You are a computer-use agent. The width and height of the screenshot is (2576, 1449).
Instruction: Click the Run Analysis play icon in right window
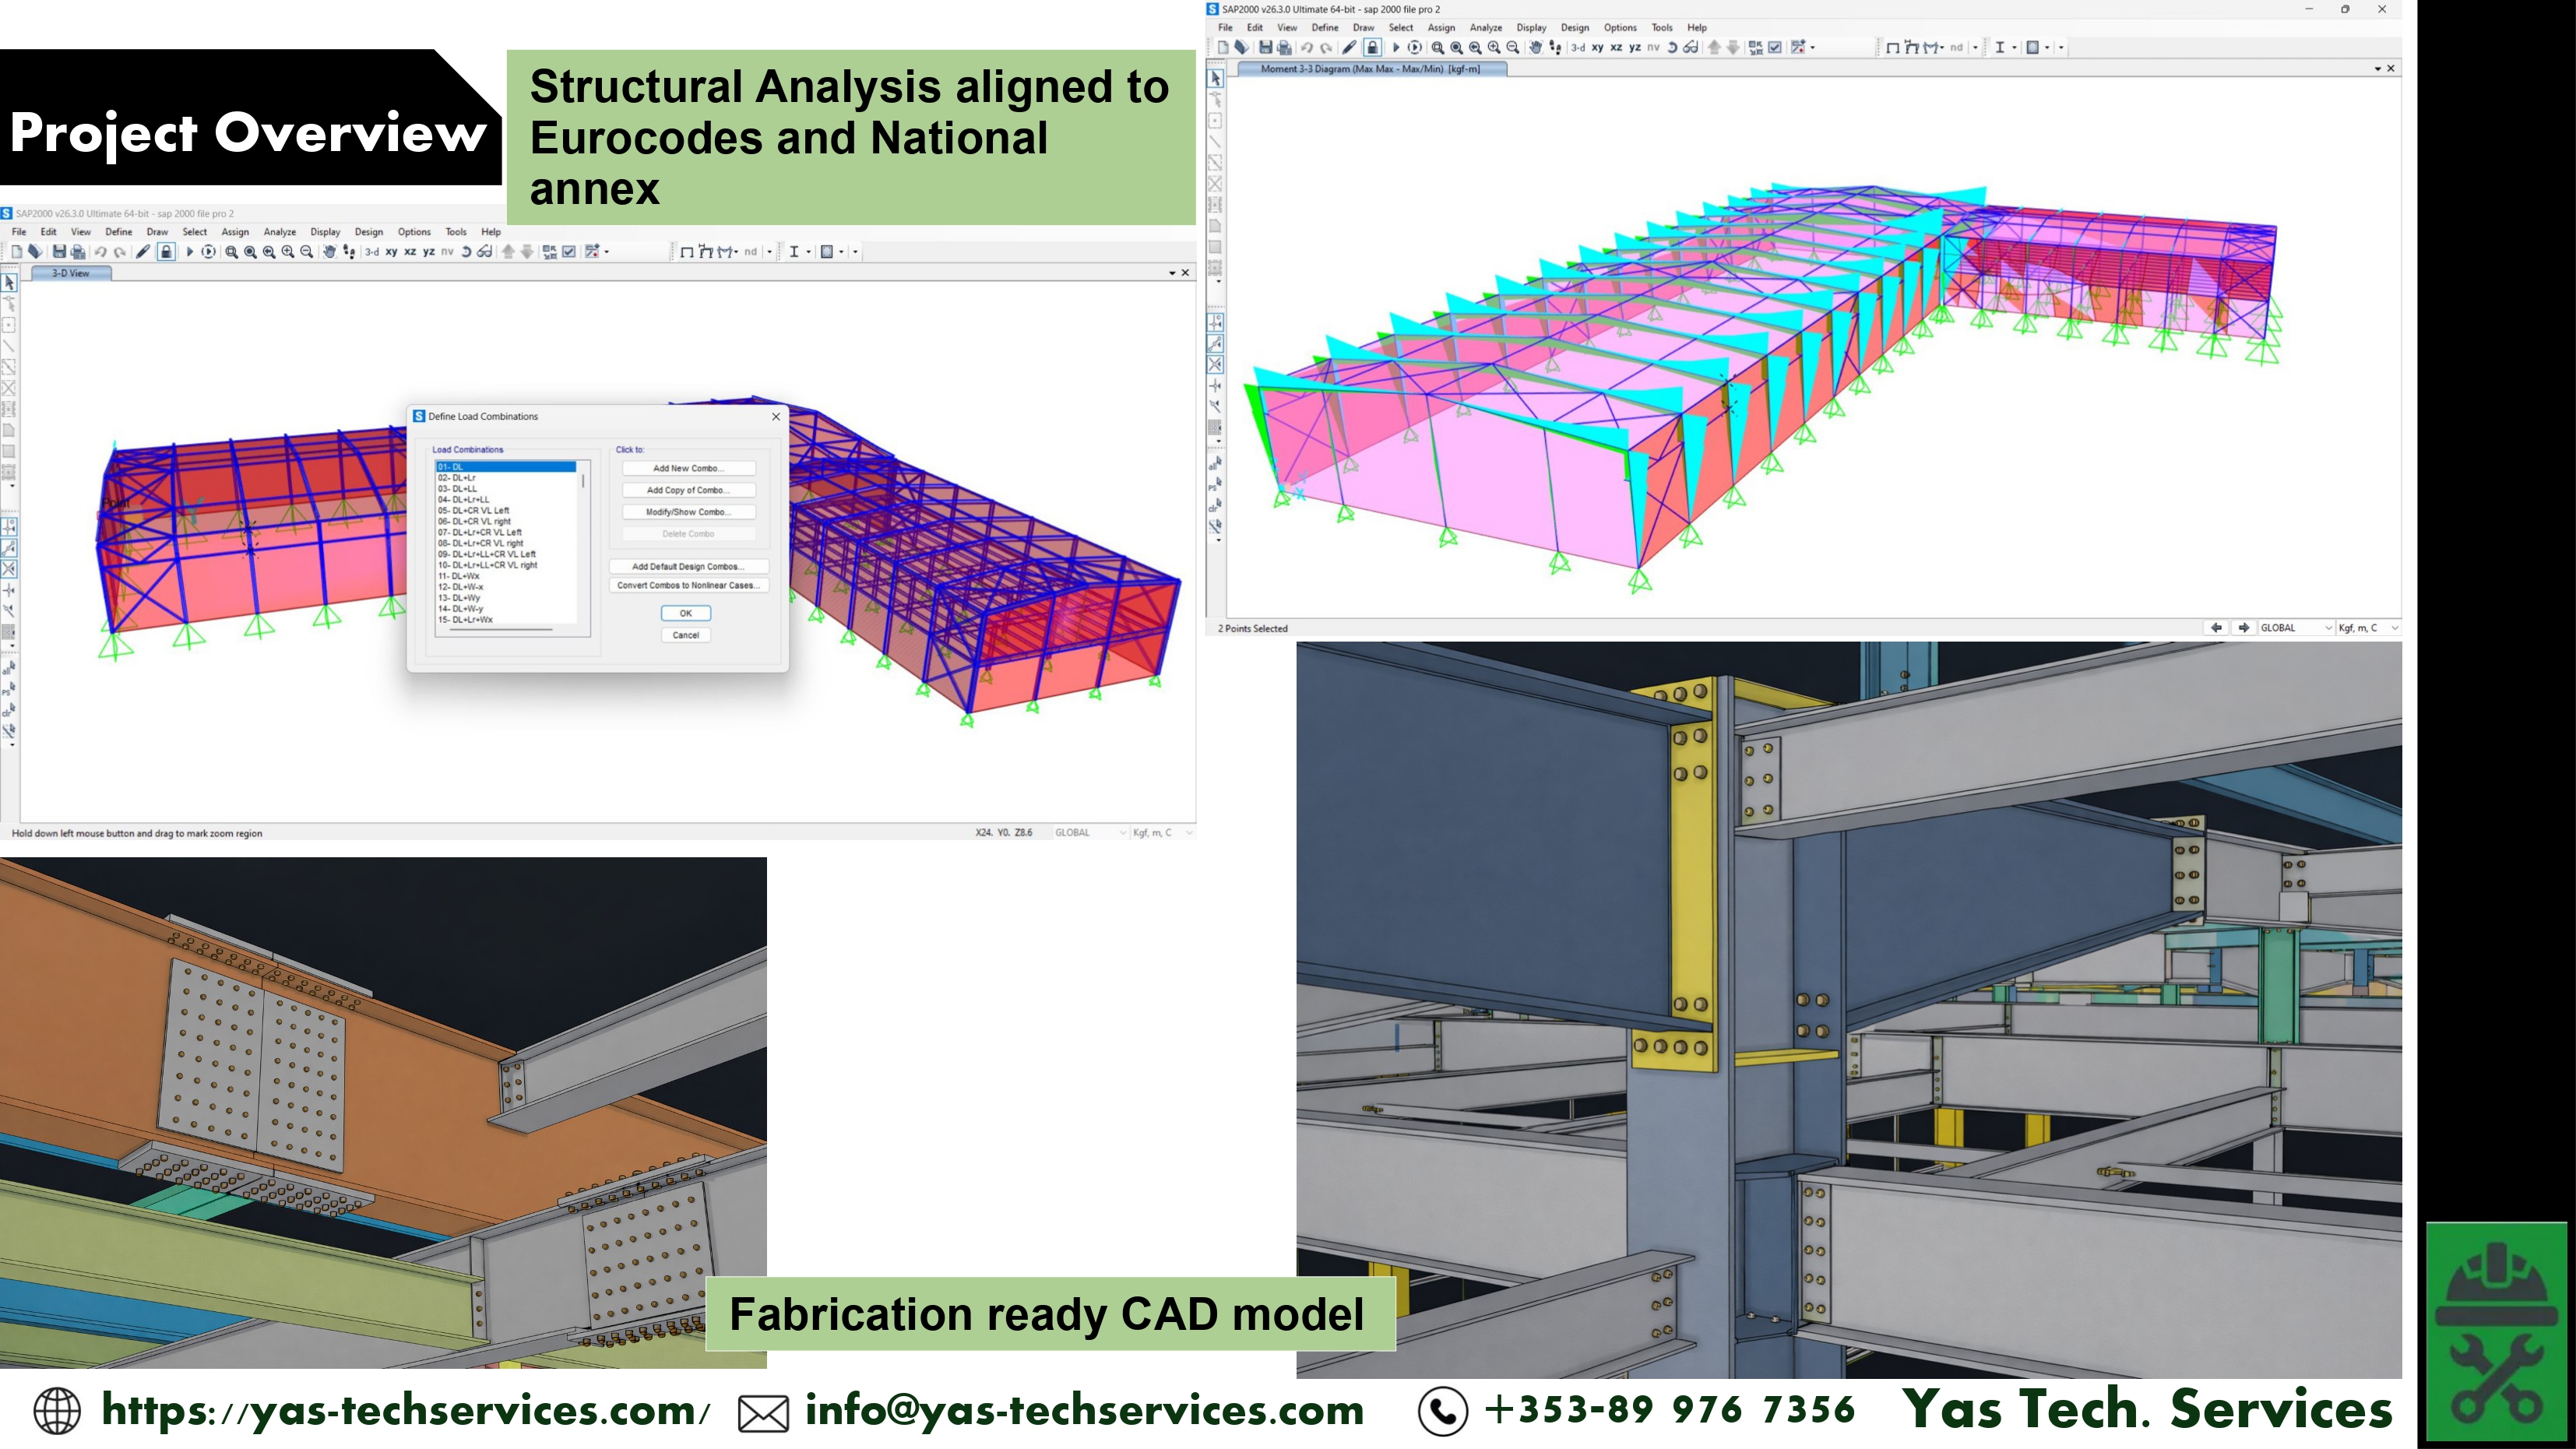pos(1396,47)
